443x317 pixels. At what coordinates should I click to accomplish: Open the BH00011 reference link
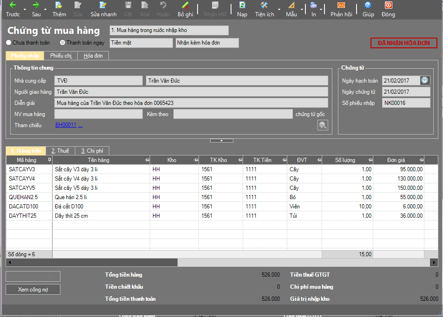tap(66, 125)
